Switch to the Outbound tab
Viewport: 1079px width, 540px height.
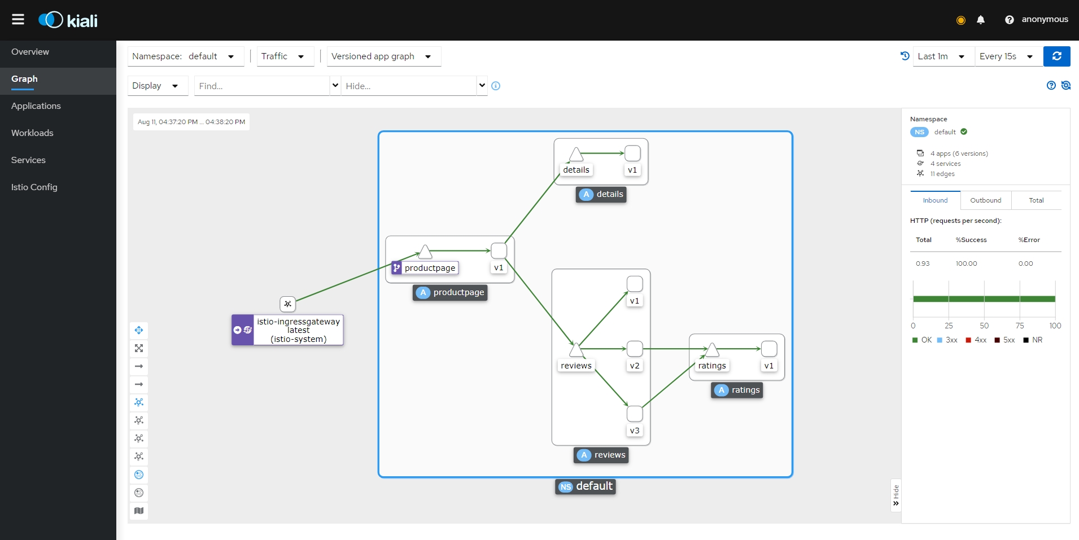985,200
